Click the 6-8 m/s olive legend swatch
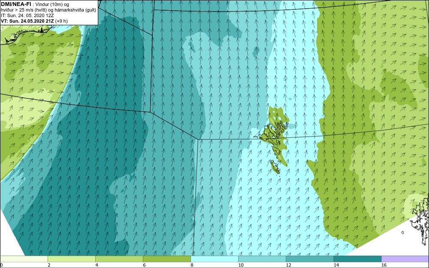The height and width of the screenshot is (268, 429). coord(166,259)
